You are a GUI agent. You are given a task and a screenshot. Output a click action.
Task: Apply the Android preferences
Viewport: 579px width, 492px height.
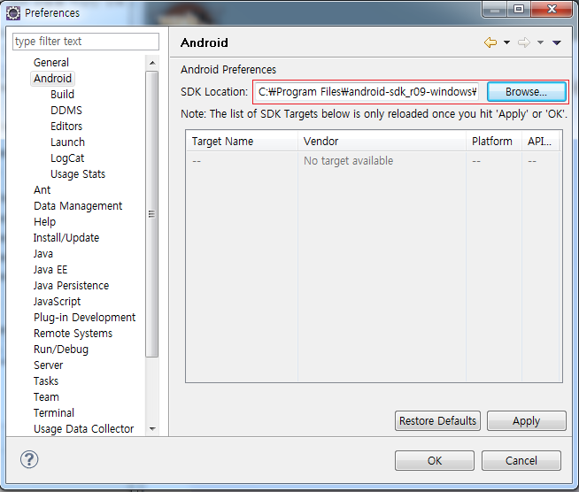point(526,420)
